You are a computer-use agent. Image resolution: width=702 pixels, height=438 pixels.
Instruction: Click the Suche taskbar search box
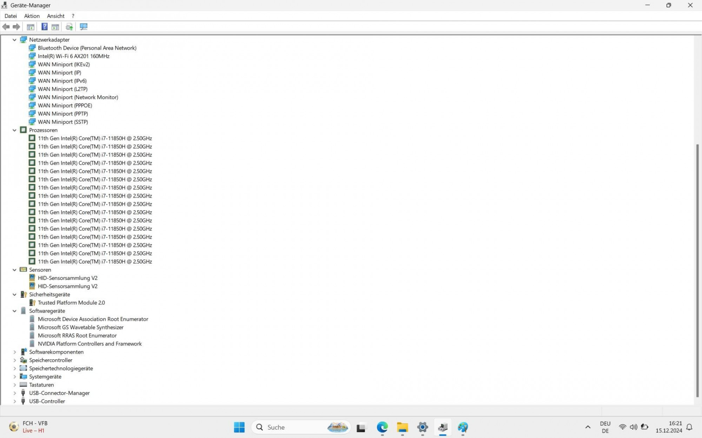(x=301, y=427)
